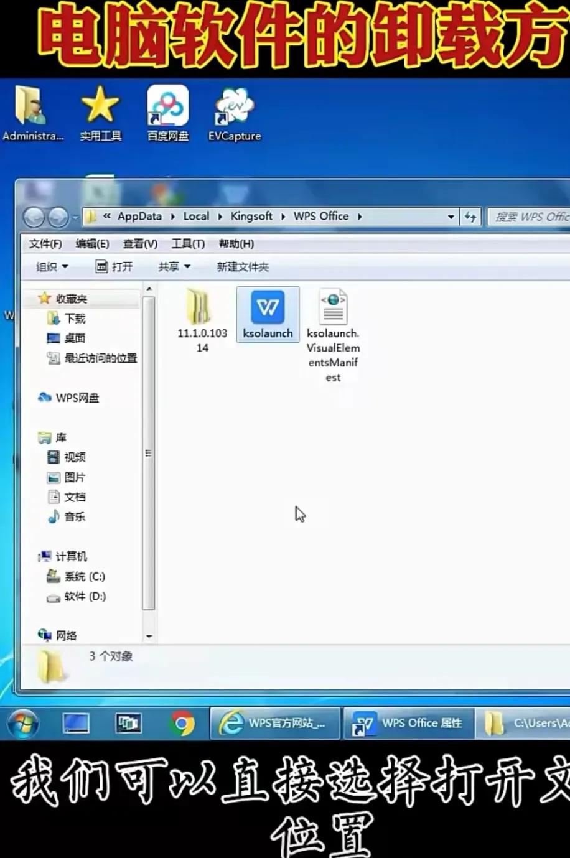570x858 pixels.
Task: Open the 编辑(E) menu
Action: (x=92, y=244)
